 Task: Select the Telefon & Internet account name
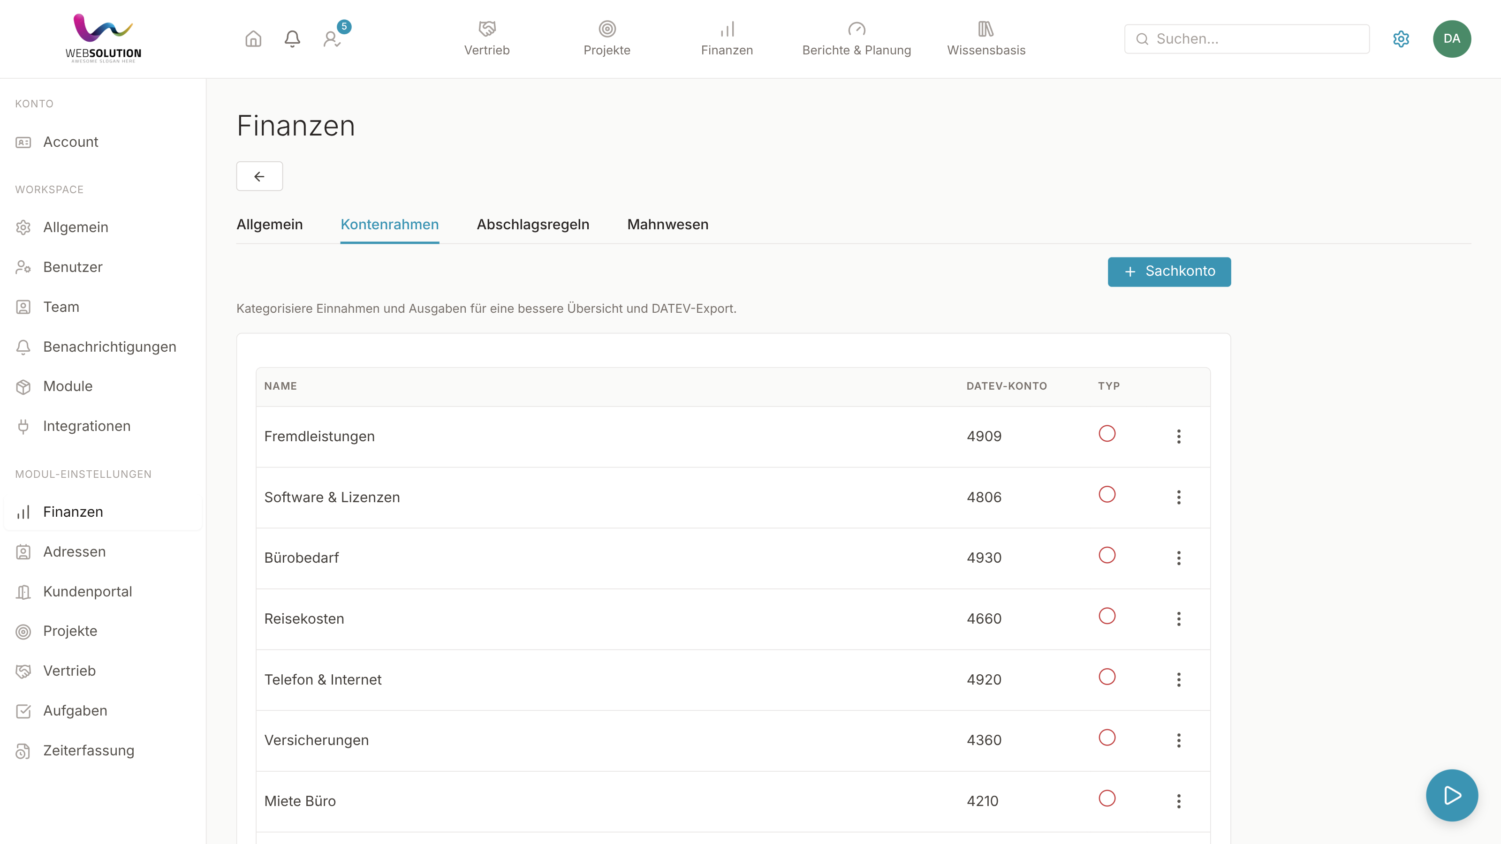(x=323, y=680)
